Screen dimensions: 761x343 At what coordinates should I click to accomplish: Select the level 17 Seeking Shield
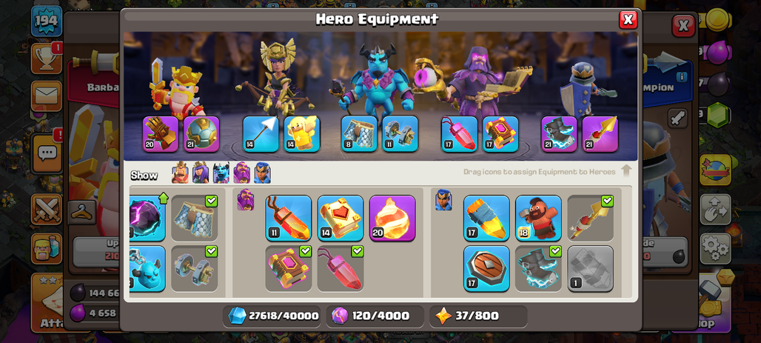pyautogui.click(x=486, y=269)
